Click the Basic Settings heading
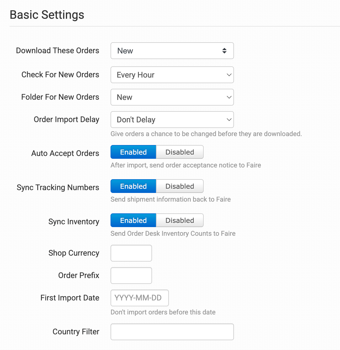Image resolution: width=340 pixels, height=350 pixels. coord(47,15)
